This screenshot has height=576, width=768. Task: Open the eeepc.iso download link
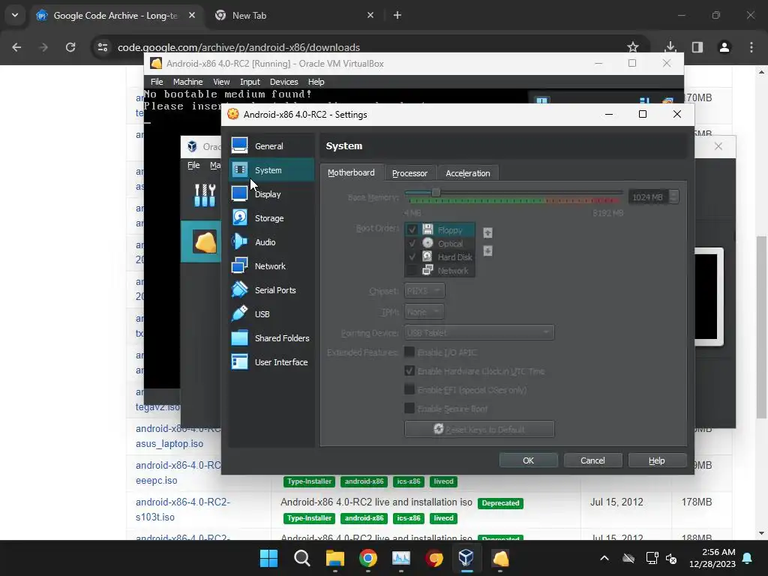[x=156, y=480]
